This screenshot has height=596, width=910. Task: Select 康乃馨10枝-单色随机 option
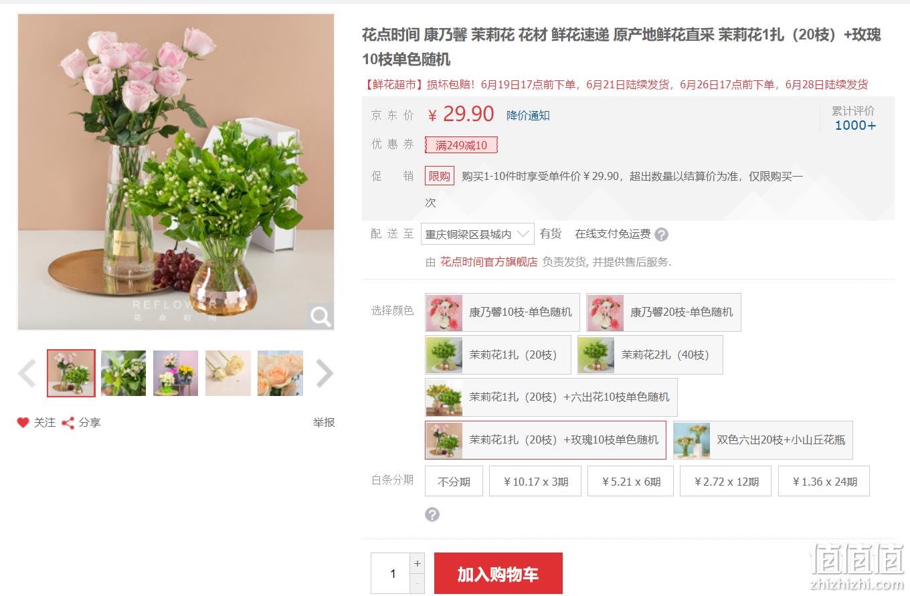pos(503,312)
